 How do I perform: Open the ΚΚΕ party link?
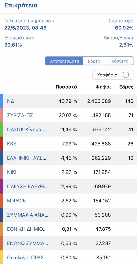pos(12,144)
